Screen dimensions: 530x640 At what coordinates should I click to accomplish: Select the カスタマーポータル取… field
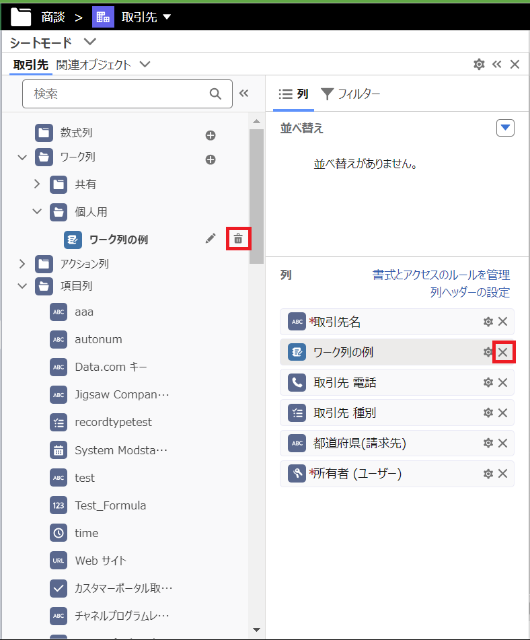click(x=123, y=588)
